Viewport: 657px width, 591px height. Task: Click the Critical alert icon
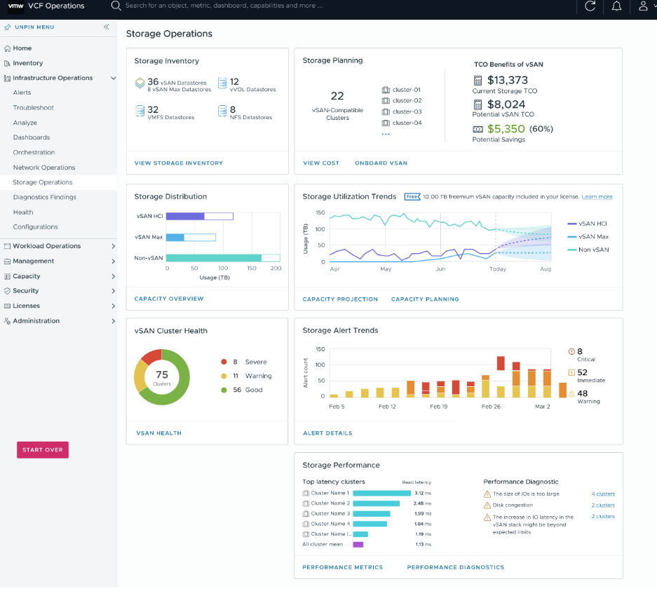pos(571,352)
